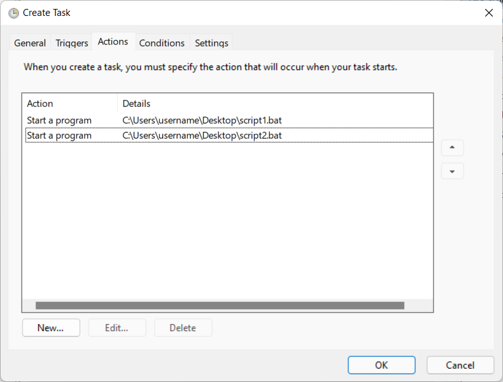Click the Delete button
The width and height of the screenshot is (503, 382).
(183, 328)
